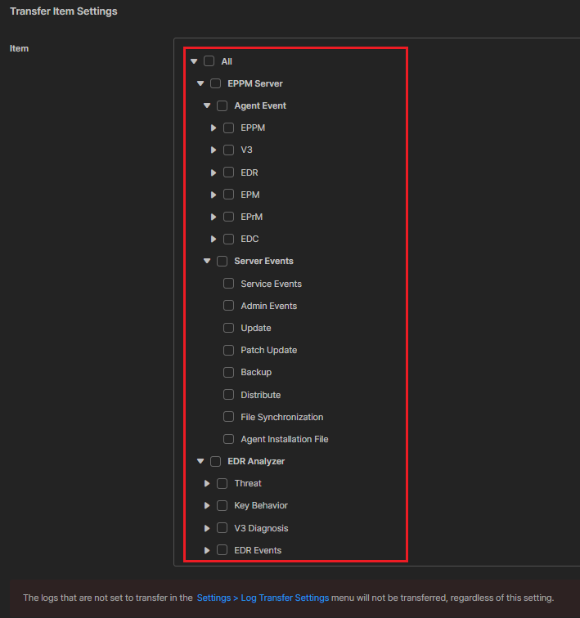
Task: Enable the EPM checkbox
Action: click(x=229, y=195)
